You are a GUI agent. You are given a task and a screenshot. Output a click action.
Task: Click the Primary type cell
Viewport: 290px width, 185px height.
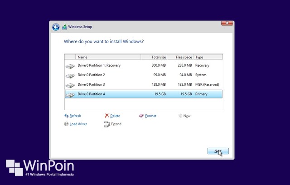click(x=201, y=94)
